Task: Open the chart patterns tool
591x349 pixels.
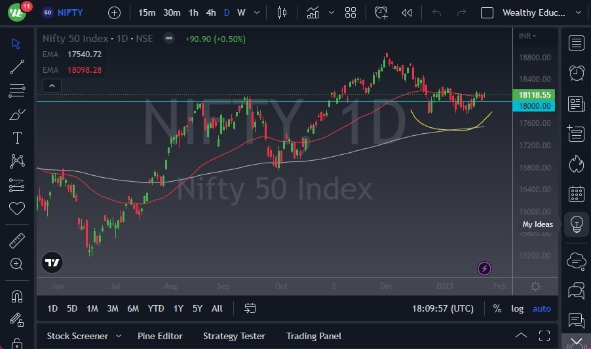Action: [x=17, y=161]
